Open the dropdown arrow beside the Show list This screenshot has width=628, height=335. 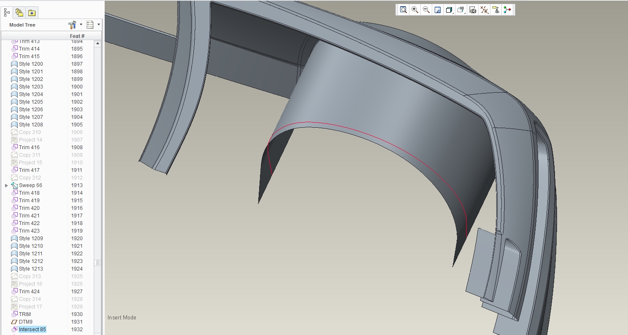click(x=99, y=24)
